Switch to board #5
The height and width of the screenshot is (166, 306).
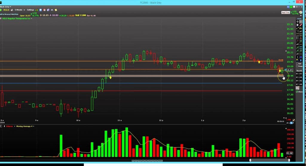click(297, 81)
